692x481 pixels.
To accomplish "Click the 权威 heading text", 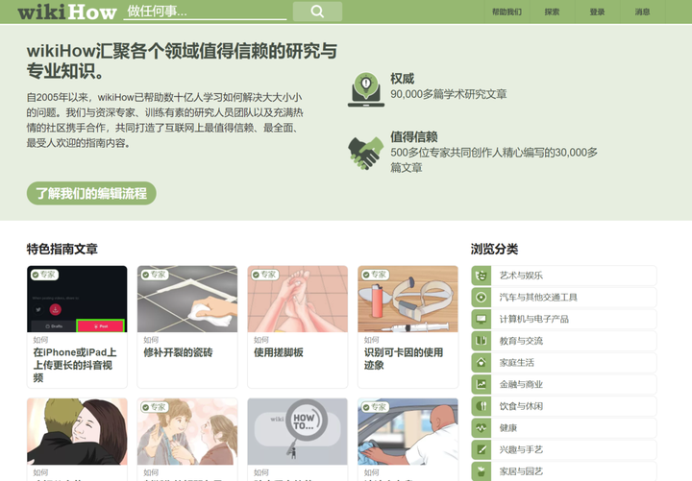I will coord(403,79).
